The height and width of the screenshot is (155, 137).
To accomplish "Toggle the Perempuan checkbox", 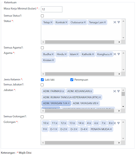I will 72,80.
